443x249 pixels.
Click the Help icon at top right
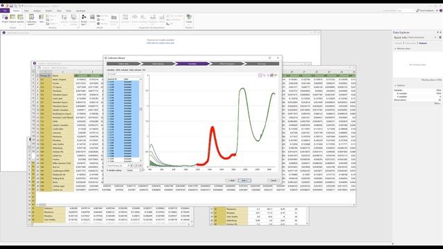coord(441,10)
